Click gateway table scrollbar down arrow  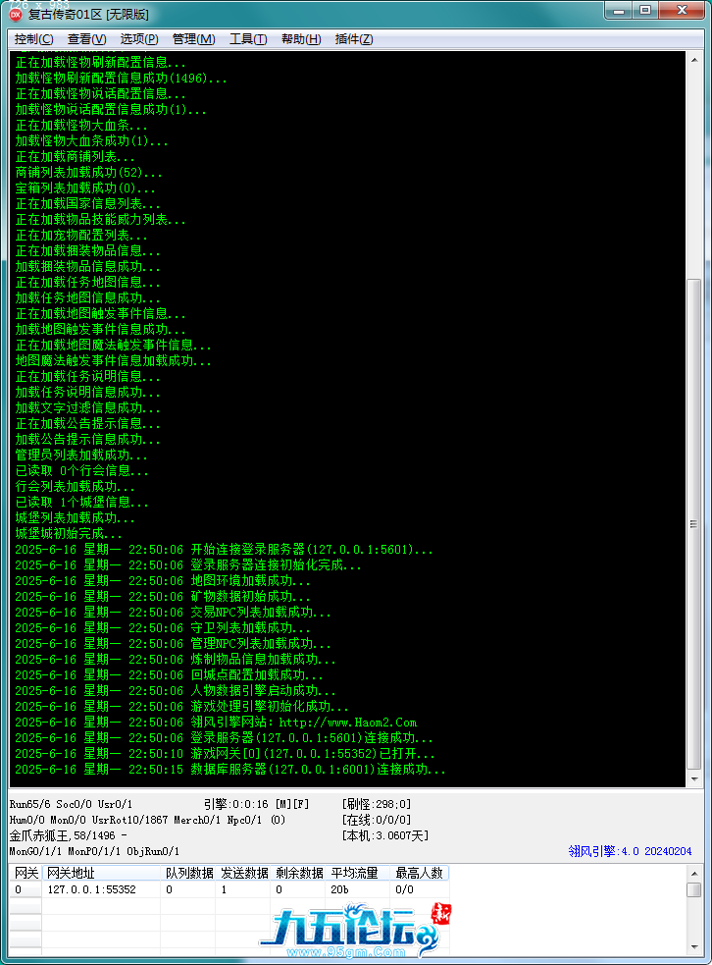[694, 947]
